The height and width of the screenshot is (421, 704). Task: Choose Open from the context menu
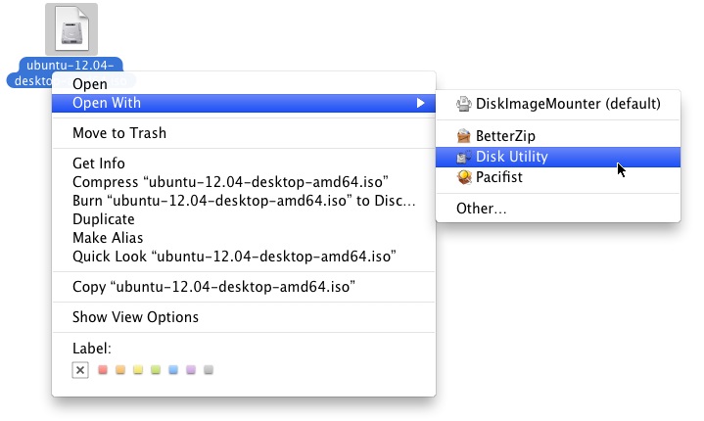244,84
